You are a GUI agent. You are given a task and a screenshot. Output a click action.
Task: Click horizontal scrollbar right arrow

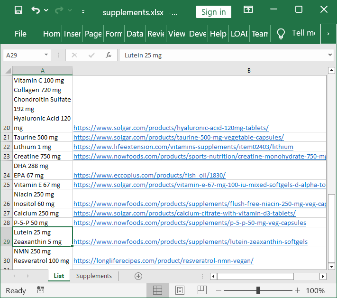[323, 276]
